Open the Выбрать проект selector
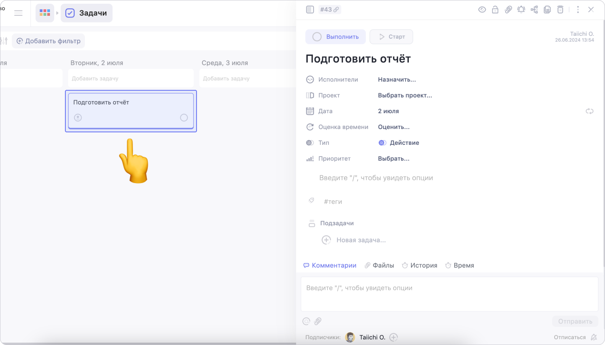The height and width of the screenshot is (345, 605). click(405, 95)
